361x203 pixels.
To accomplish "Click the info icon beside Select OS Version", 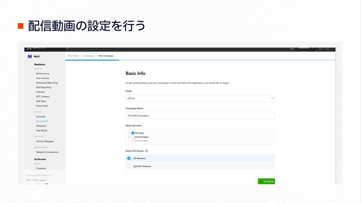I will click(146, 151).
